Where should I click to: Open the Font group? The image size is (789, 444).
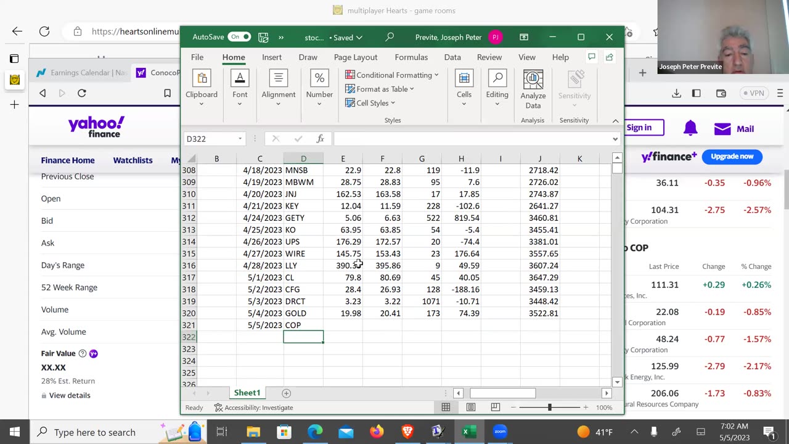point(240,88)
